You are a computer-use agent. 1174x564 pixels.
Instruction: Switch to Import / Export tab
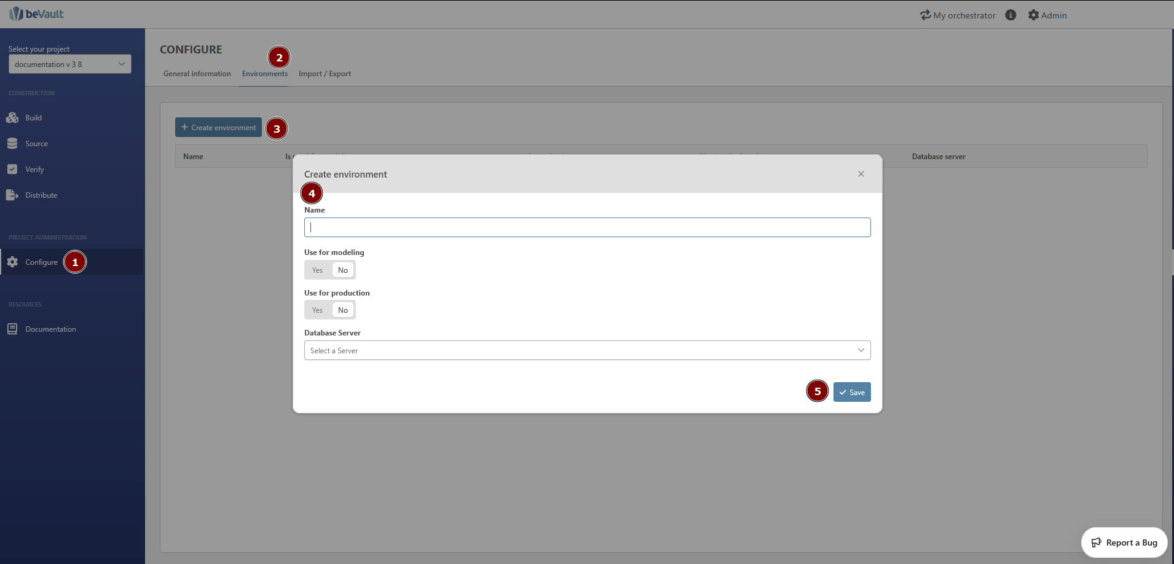325,74
